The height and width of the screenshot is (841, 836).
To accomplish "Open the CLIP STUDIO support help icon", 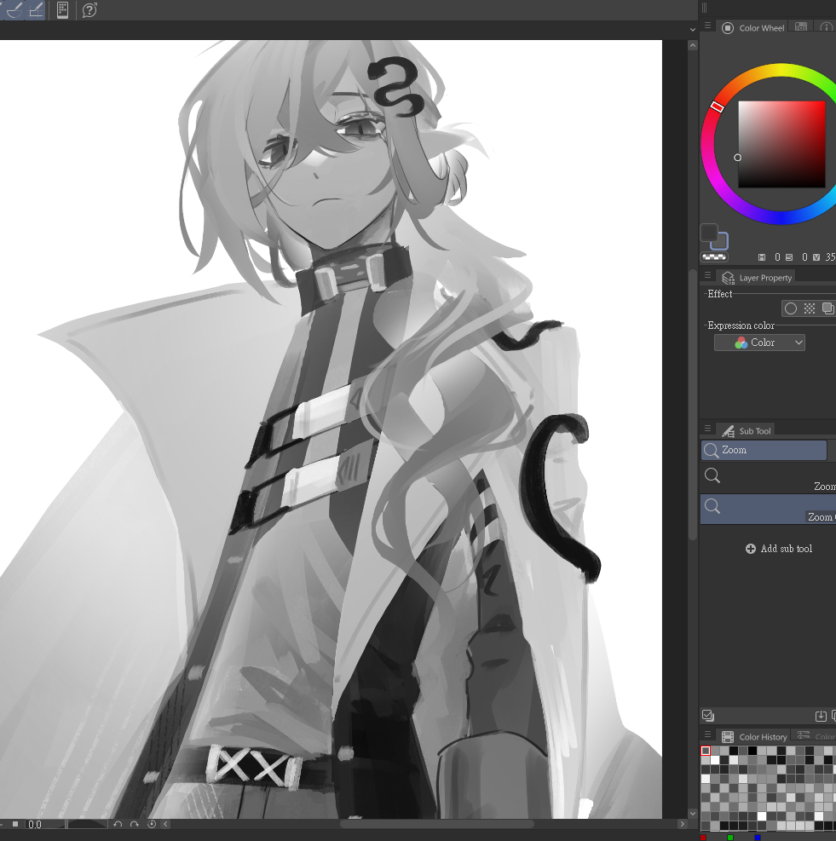I will point(89,10).
